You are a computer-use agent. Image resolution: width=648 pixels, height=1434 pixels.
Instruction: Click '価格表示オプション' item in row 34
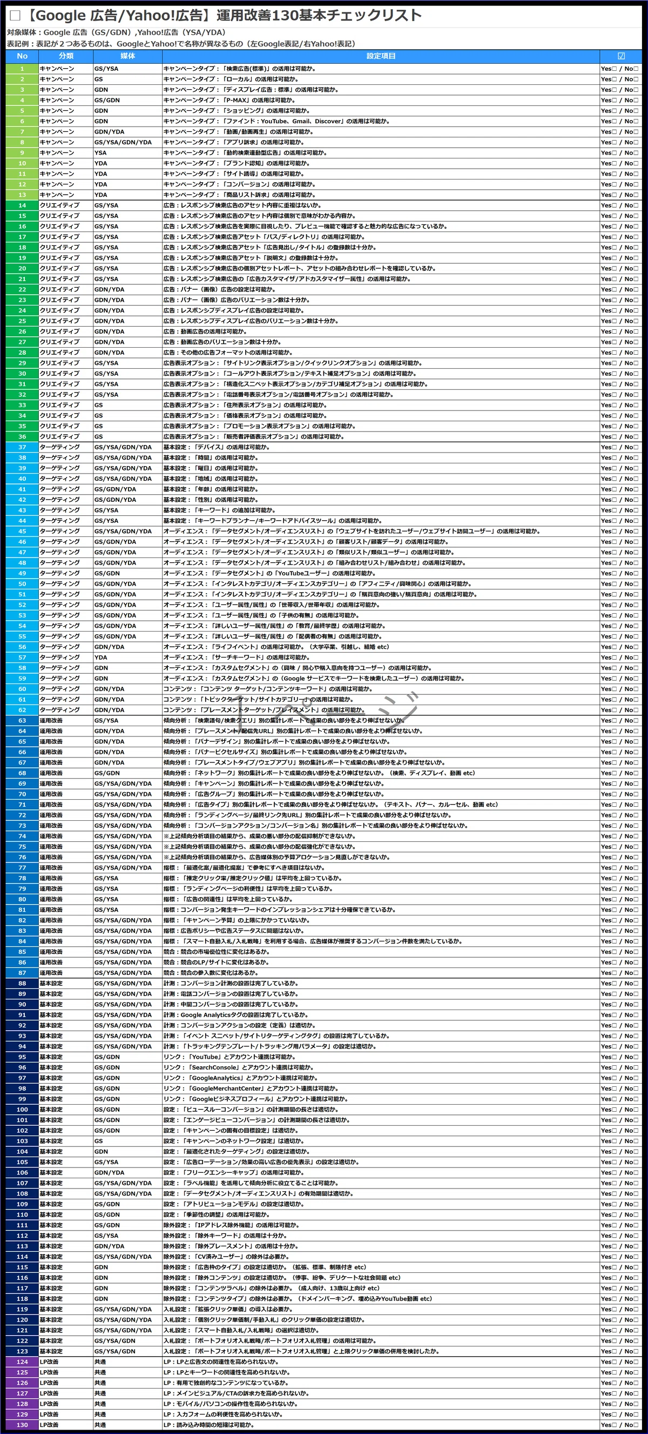click(245, 416)
